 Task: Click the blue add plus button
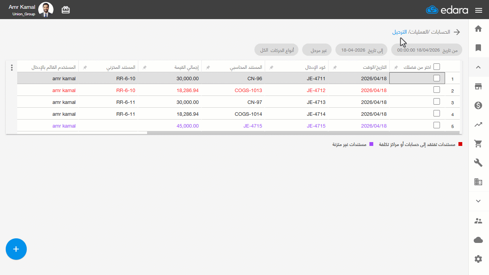16,249
